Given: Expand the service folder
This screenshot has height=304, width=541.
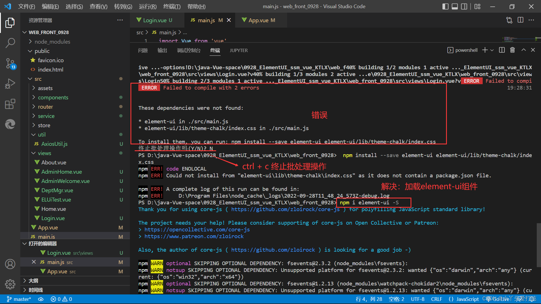Looking at the screenshot, I should (75, 116).
